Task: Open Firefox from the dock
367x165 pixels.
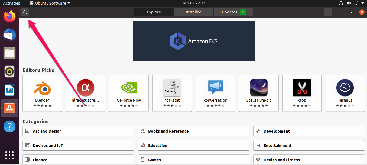Action: click(x=9, y=16)
